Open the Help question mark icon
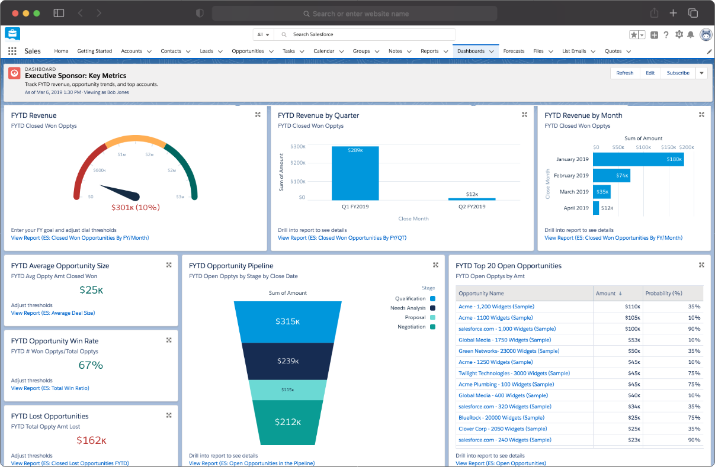 (666, 35)
